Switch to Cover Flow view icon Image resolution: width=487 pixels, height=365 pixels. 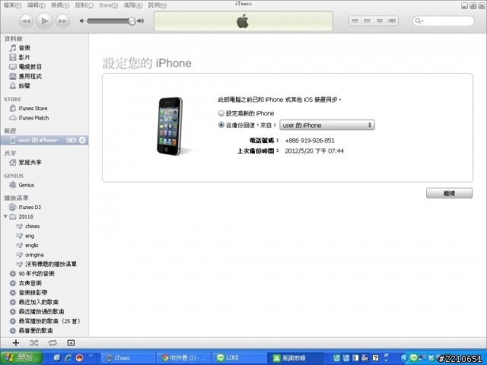point(392,21)
